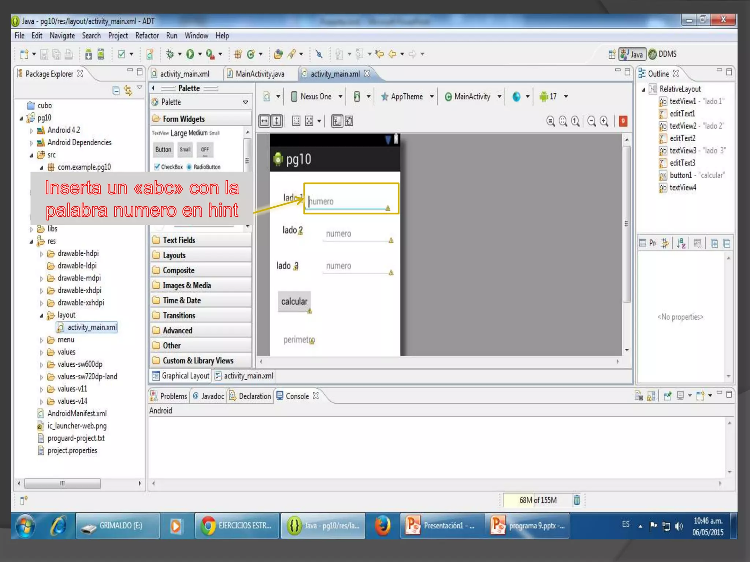Click Collapse All in Package Explorer
Image resolution: width=750 pixels, height=562 pixels.
(x=116, y=90)
